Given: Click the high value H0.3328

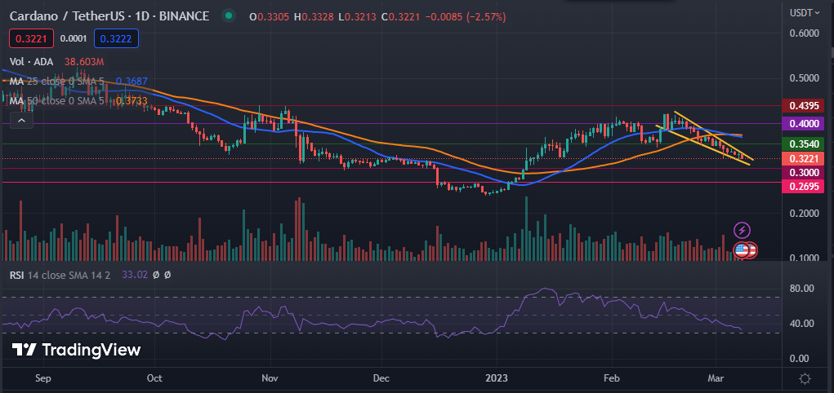Looking at the screenshot, I should (314, 16).
